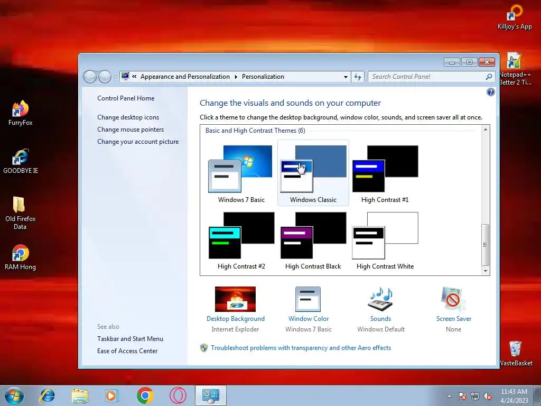
Task: Click the Window Color text link
Action: tap(309, 319)
